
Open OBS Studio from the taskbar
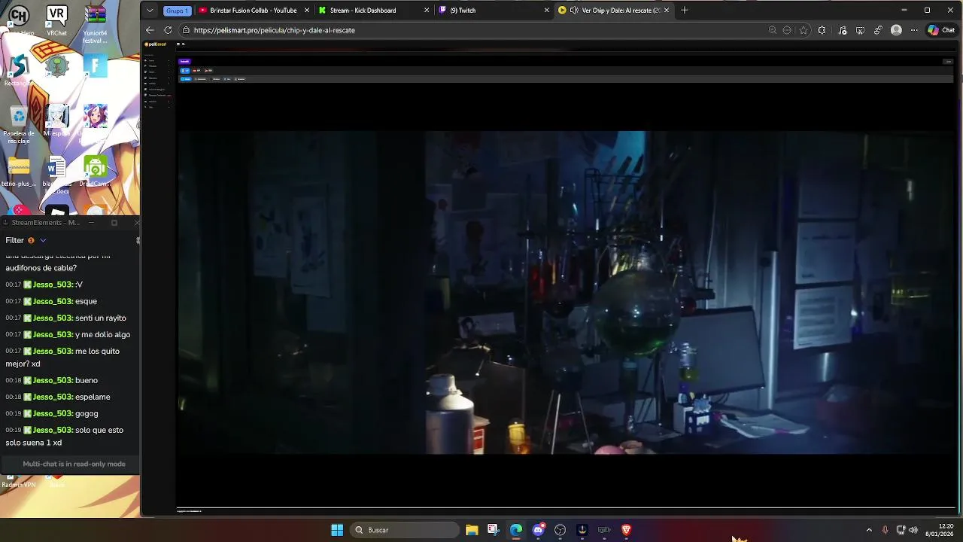coord(560,530)
